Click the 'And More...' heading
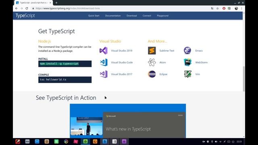 click(x=157, y=41)
